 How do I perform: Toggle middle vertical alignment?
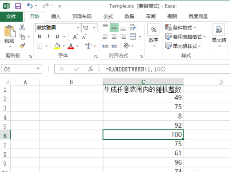tap(114, 28)
